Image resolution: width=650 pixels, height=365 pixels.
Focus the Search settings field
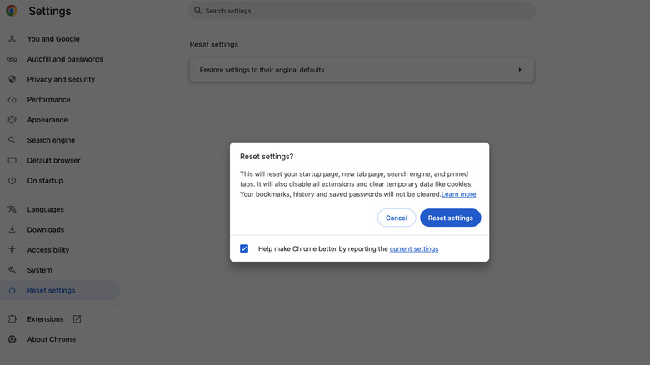[362, 10]
